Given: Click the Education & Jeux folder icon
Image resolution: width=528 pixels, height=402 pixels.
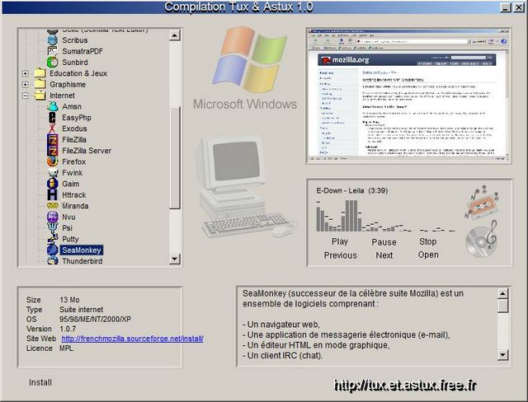Looking at the screenshot, I should tap(40, 73).
